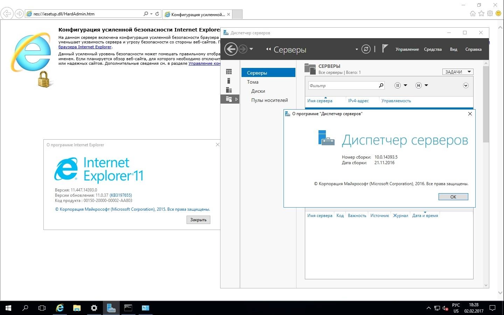Screen dimensions: 504x315
Task: Open the ЗАДАЧИ dropdown
Action: click(458, 72)
